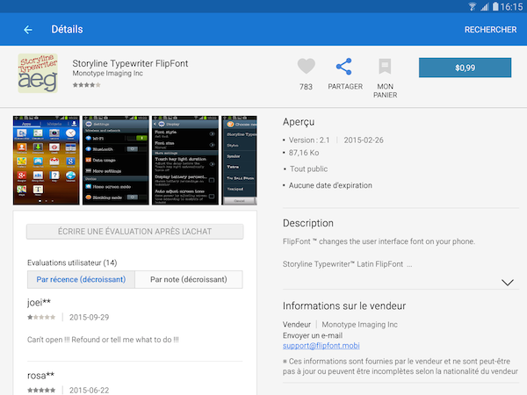Select Version : 2.1 text
Viewport: 527px width, 395px height.
(x=309, y=140)
